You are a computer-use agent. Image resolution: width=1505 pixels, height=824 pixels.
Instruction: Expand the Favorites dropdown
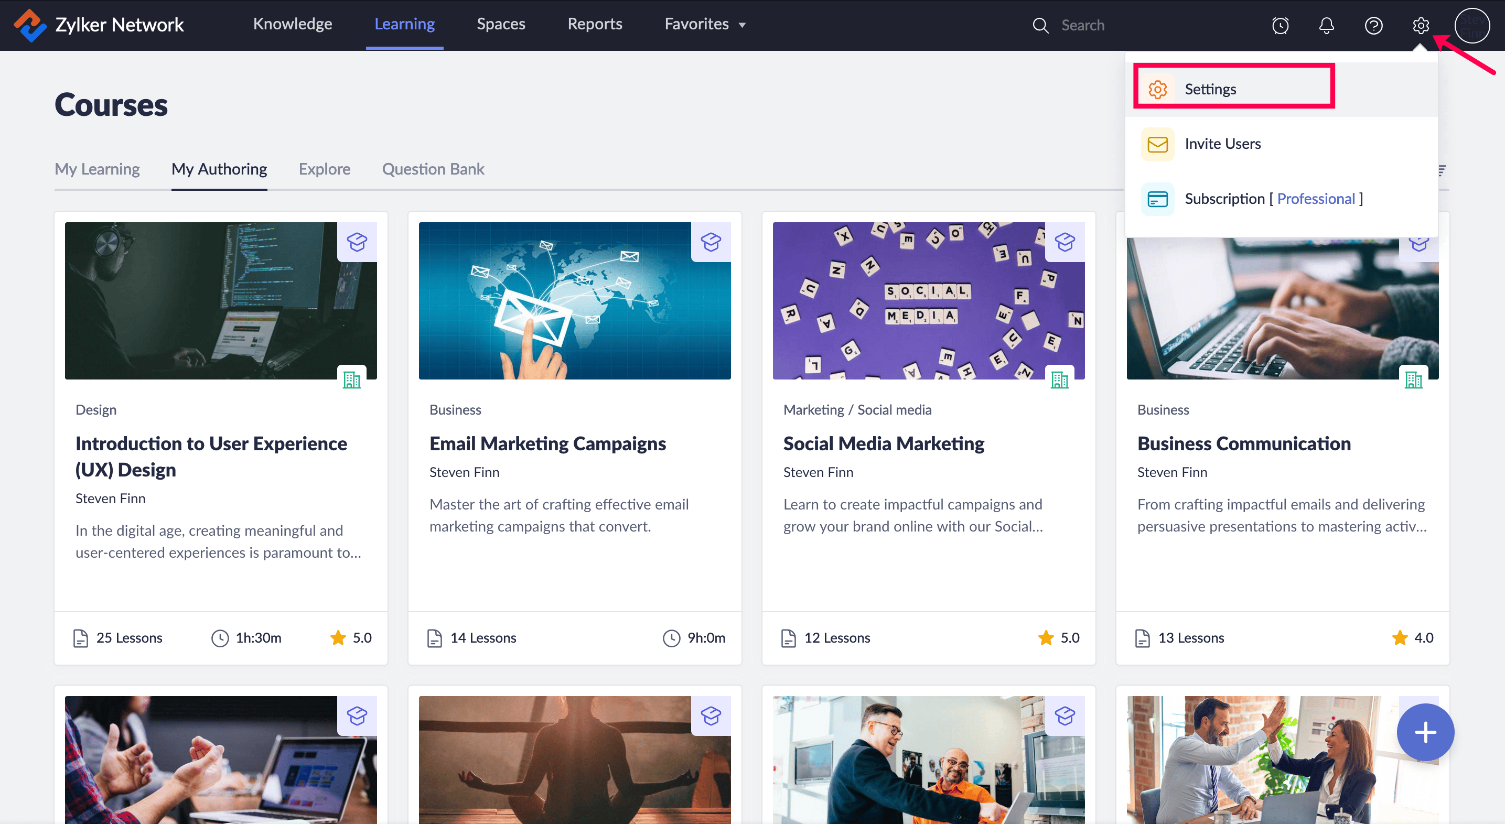coord(705,24)
